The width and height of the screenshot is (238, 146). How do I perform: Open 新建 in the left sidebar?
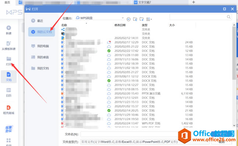(x=9, y=30)
